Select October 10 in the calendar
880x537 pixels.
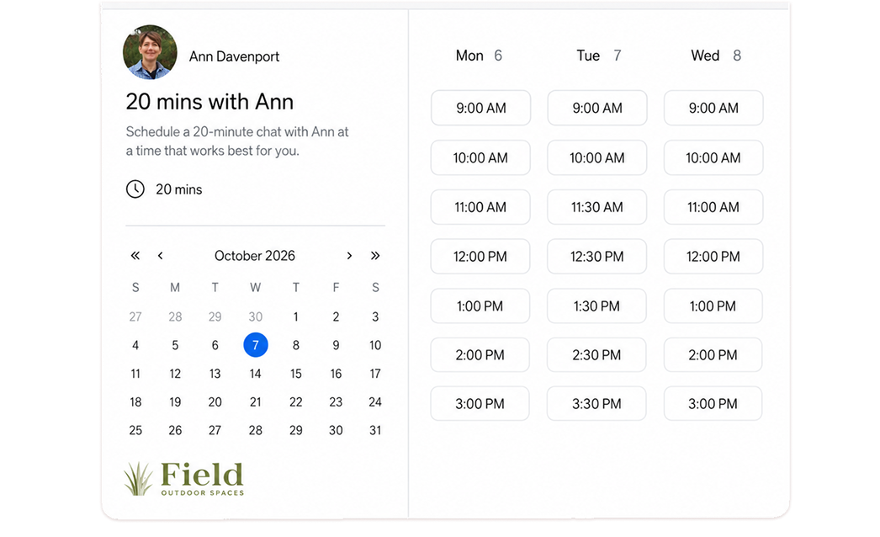pyautogui.click(x=375, y=345)
